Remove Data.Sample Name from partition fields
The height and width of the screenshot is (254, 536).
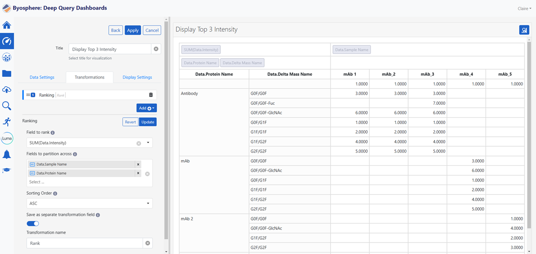[x=138, y=164]
